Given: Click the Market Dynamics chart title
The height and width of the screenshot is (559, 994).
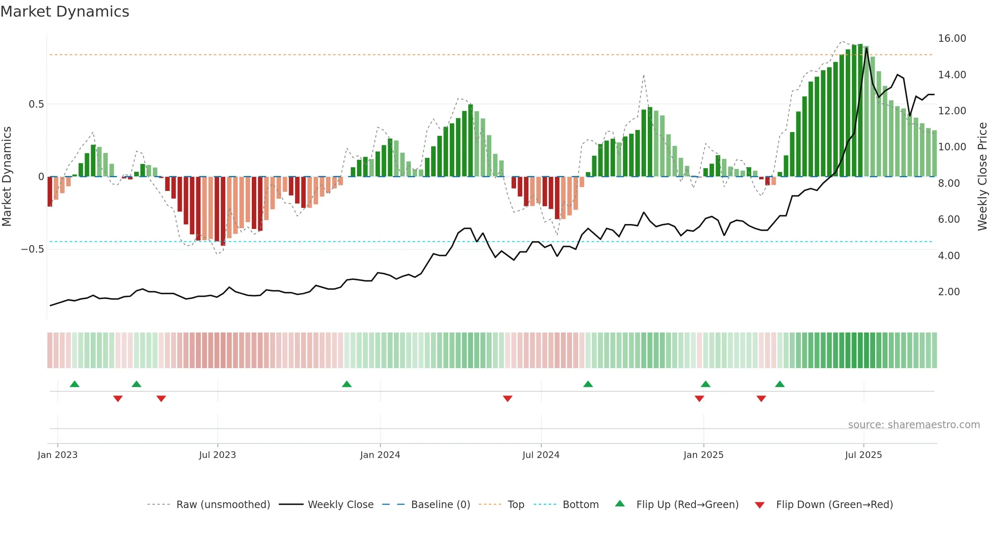Looking at the screenshot, I should [x=65, y=12].
